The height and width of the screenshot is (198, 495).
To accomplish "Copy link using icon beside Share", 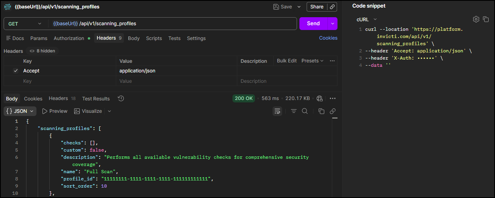I will point(332,7).
